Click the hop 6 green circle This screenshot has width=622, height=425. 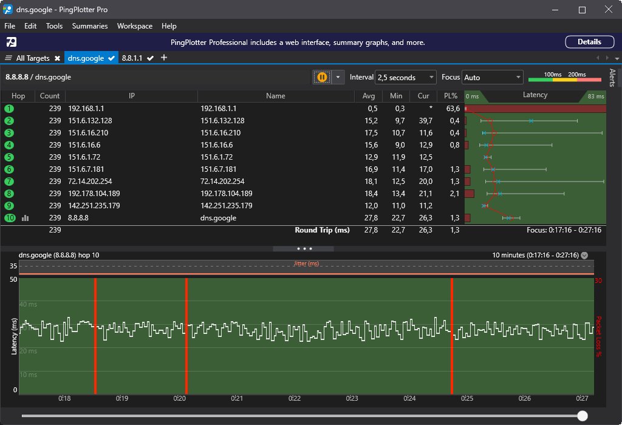coord(9,169)
